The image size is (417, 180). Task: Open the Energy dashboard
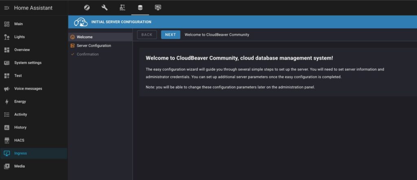pyautogui.click(x=20, y=101)
